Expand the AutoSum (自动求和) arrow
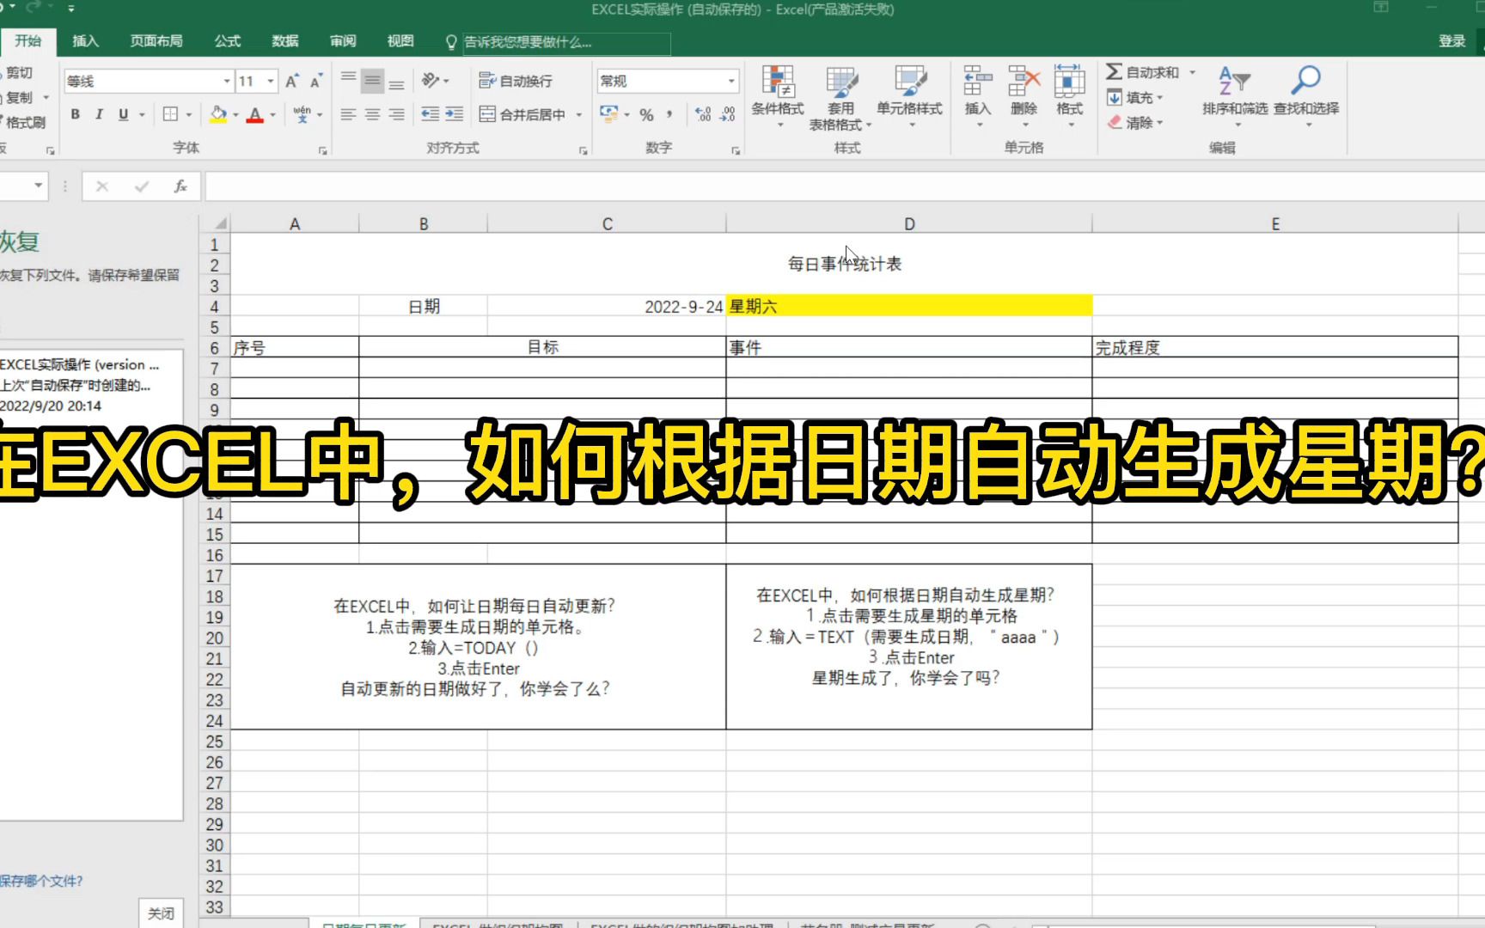The height and width of the screenshot is (928, 1485). 1192,72
